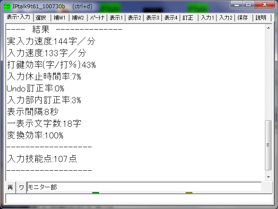278x209 pixels.
Task: Click the bottom empty input line
Action: (138, 199)
